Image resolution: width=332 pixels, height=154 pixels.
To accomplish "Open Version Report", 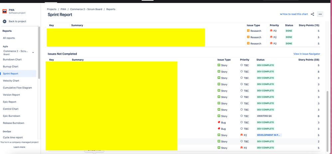I will tap(11, 95).
